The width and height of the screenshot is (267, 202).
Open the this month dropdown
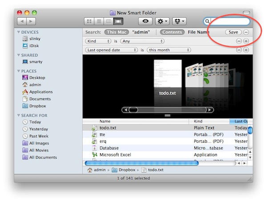click(x=164, y=50)
